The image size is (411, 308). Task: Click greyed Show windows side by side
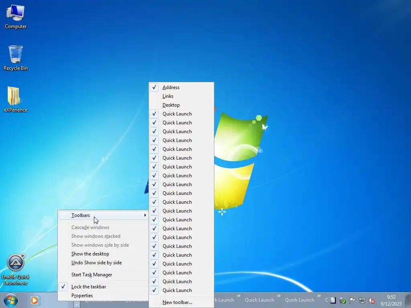pyautogui.click(x=103, y=245)
